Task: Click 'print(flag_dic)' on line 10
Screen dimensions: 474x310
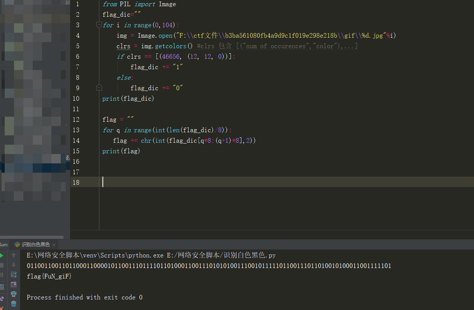Action: 129,99
